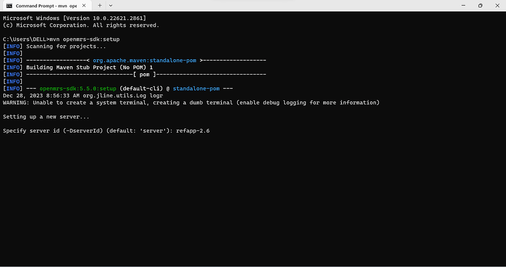Click the [ pom ] separator text
Image resolution: width=506 pixels, height=267 pixels.
[x=145, y=75]
